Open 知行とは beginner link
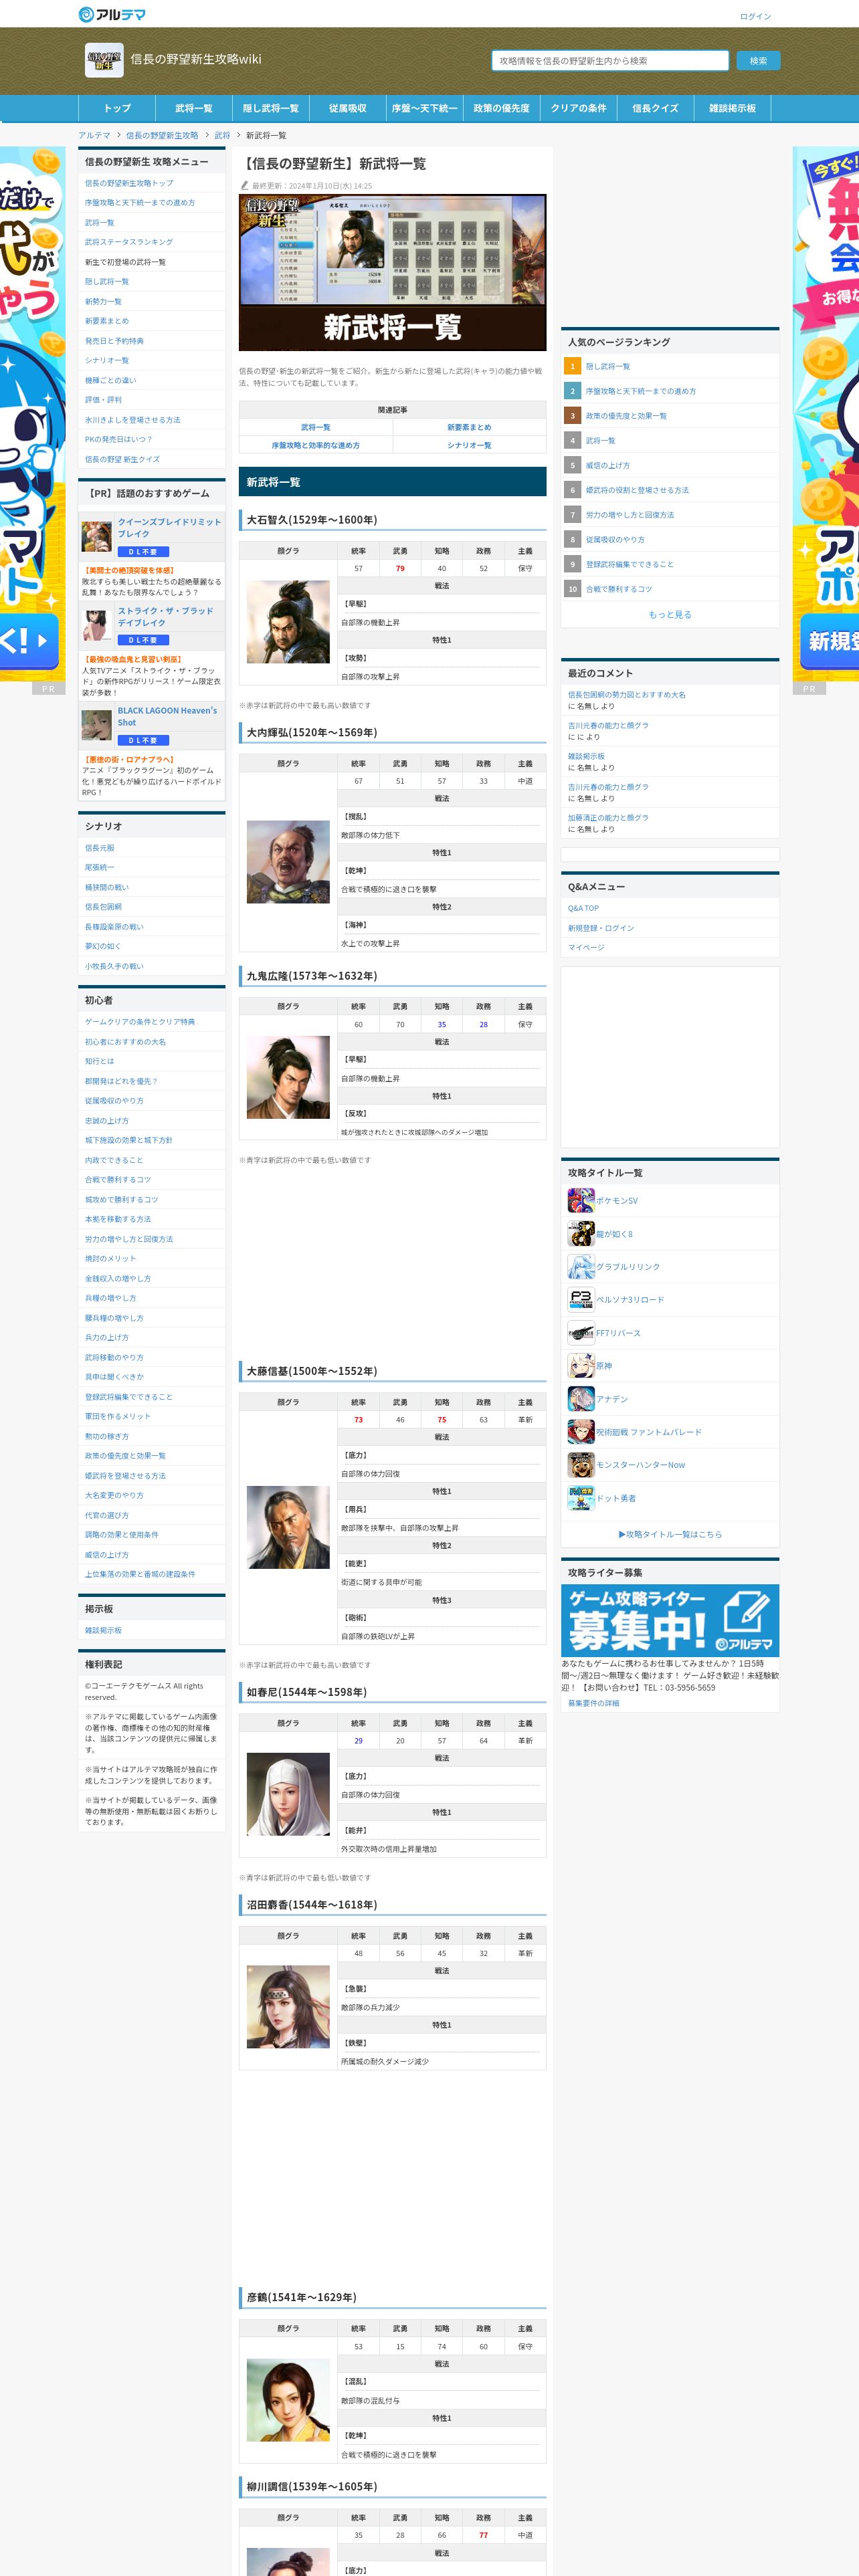The image size is (859, 2576). click(99, 1061)
